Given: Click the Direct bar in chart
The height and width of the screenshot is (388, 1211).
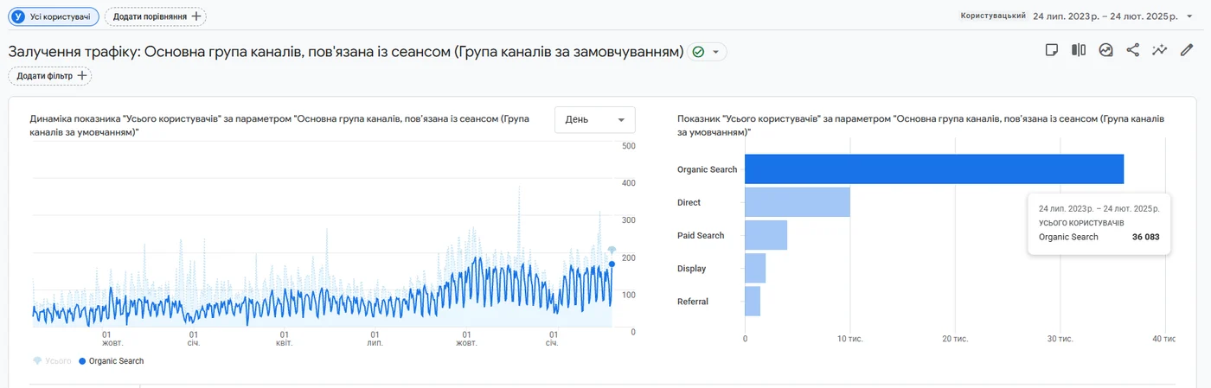Looking at the screenshot, I should click(x=798, y=202).
